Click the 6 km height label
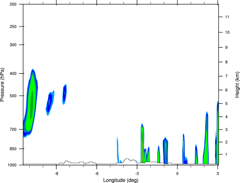The height and width of the screenshot is (183, 240). 226,90
